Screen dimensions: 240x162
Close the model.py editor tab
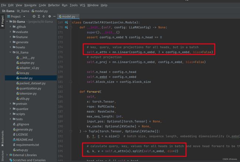pyautogui.click(x=77, y=16)
